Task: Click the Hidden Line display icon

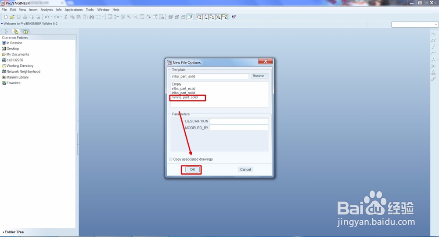Action: pyautogui.click(x=177, y=17)
